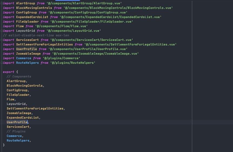
Task: Click Flow identifier in its import statement
Action: tap(20, 26)
